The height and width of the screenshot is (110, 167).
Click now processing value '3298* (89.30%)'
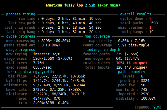click(56, 41)
